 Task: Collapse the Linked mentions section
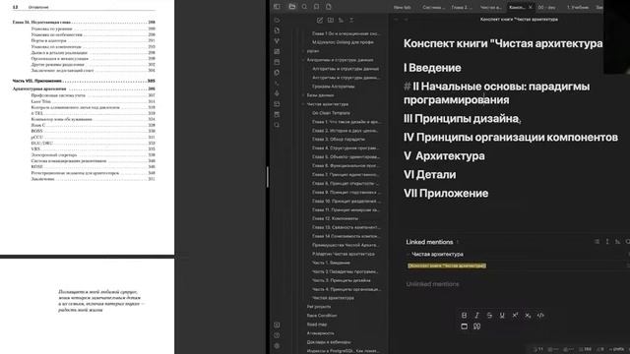click(429, 242)
